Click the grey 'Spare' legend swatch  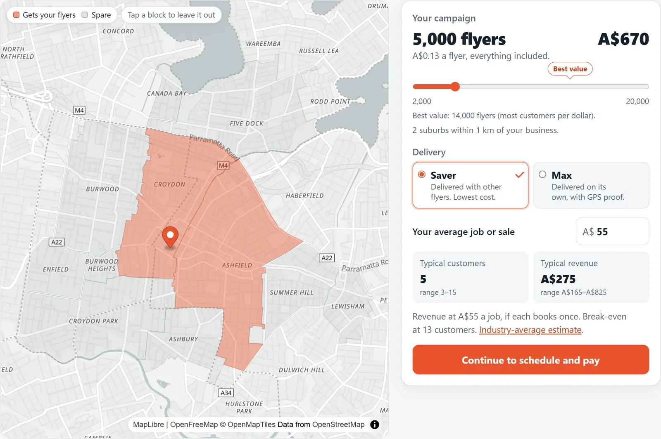click(x=85, y=15)
